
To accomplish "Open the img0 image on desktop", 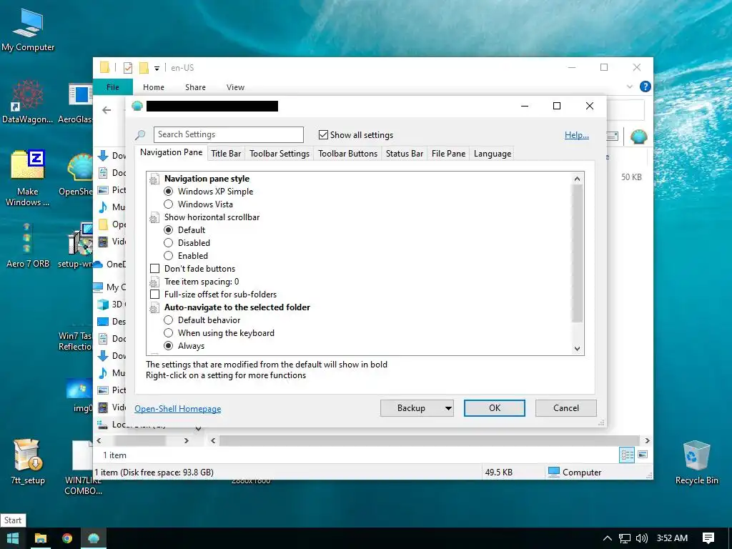I will coord(80,396).
